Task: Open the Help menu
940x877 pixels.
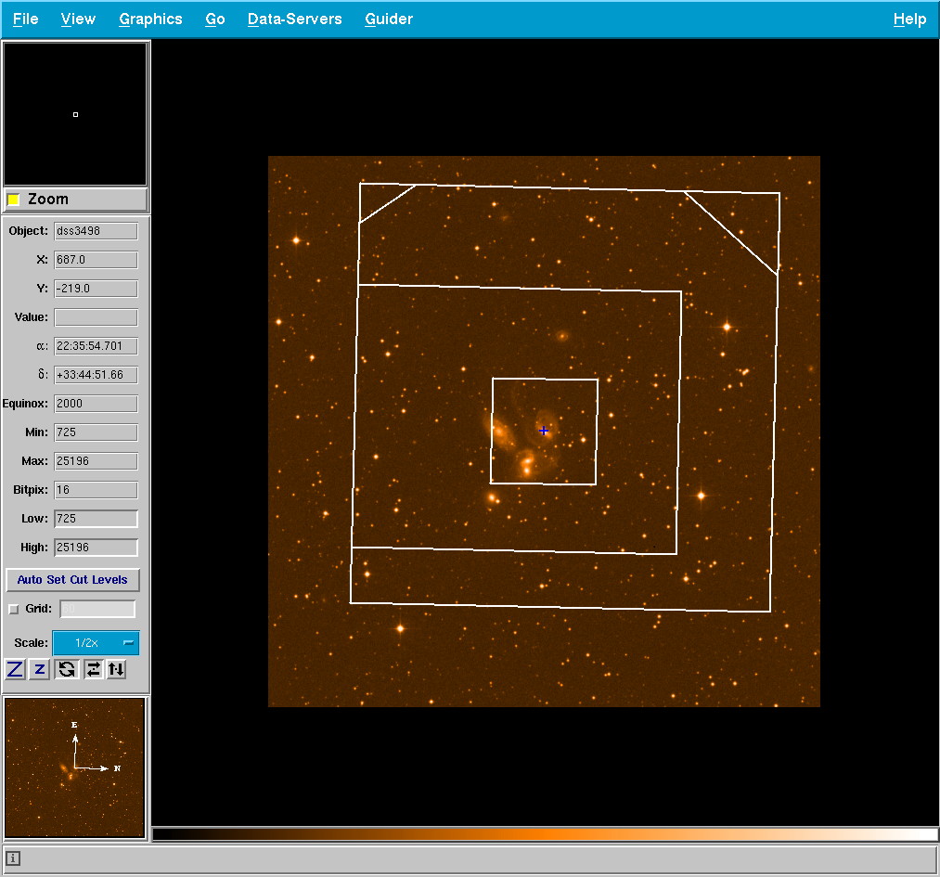Action: point(909,19)
